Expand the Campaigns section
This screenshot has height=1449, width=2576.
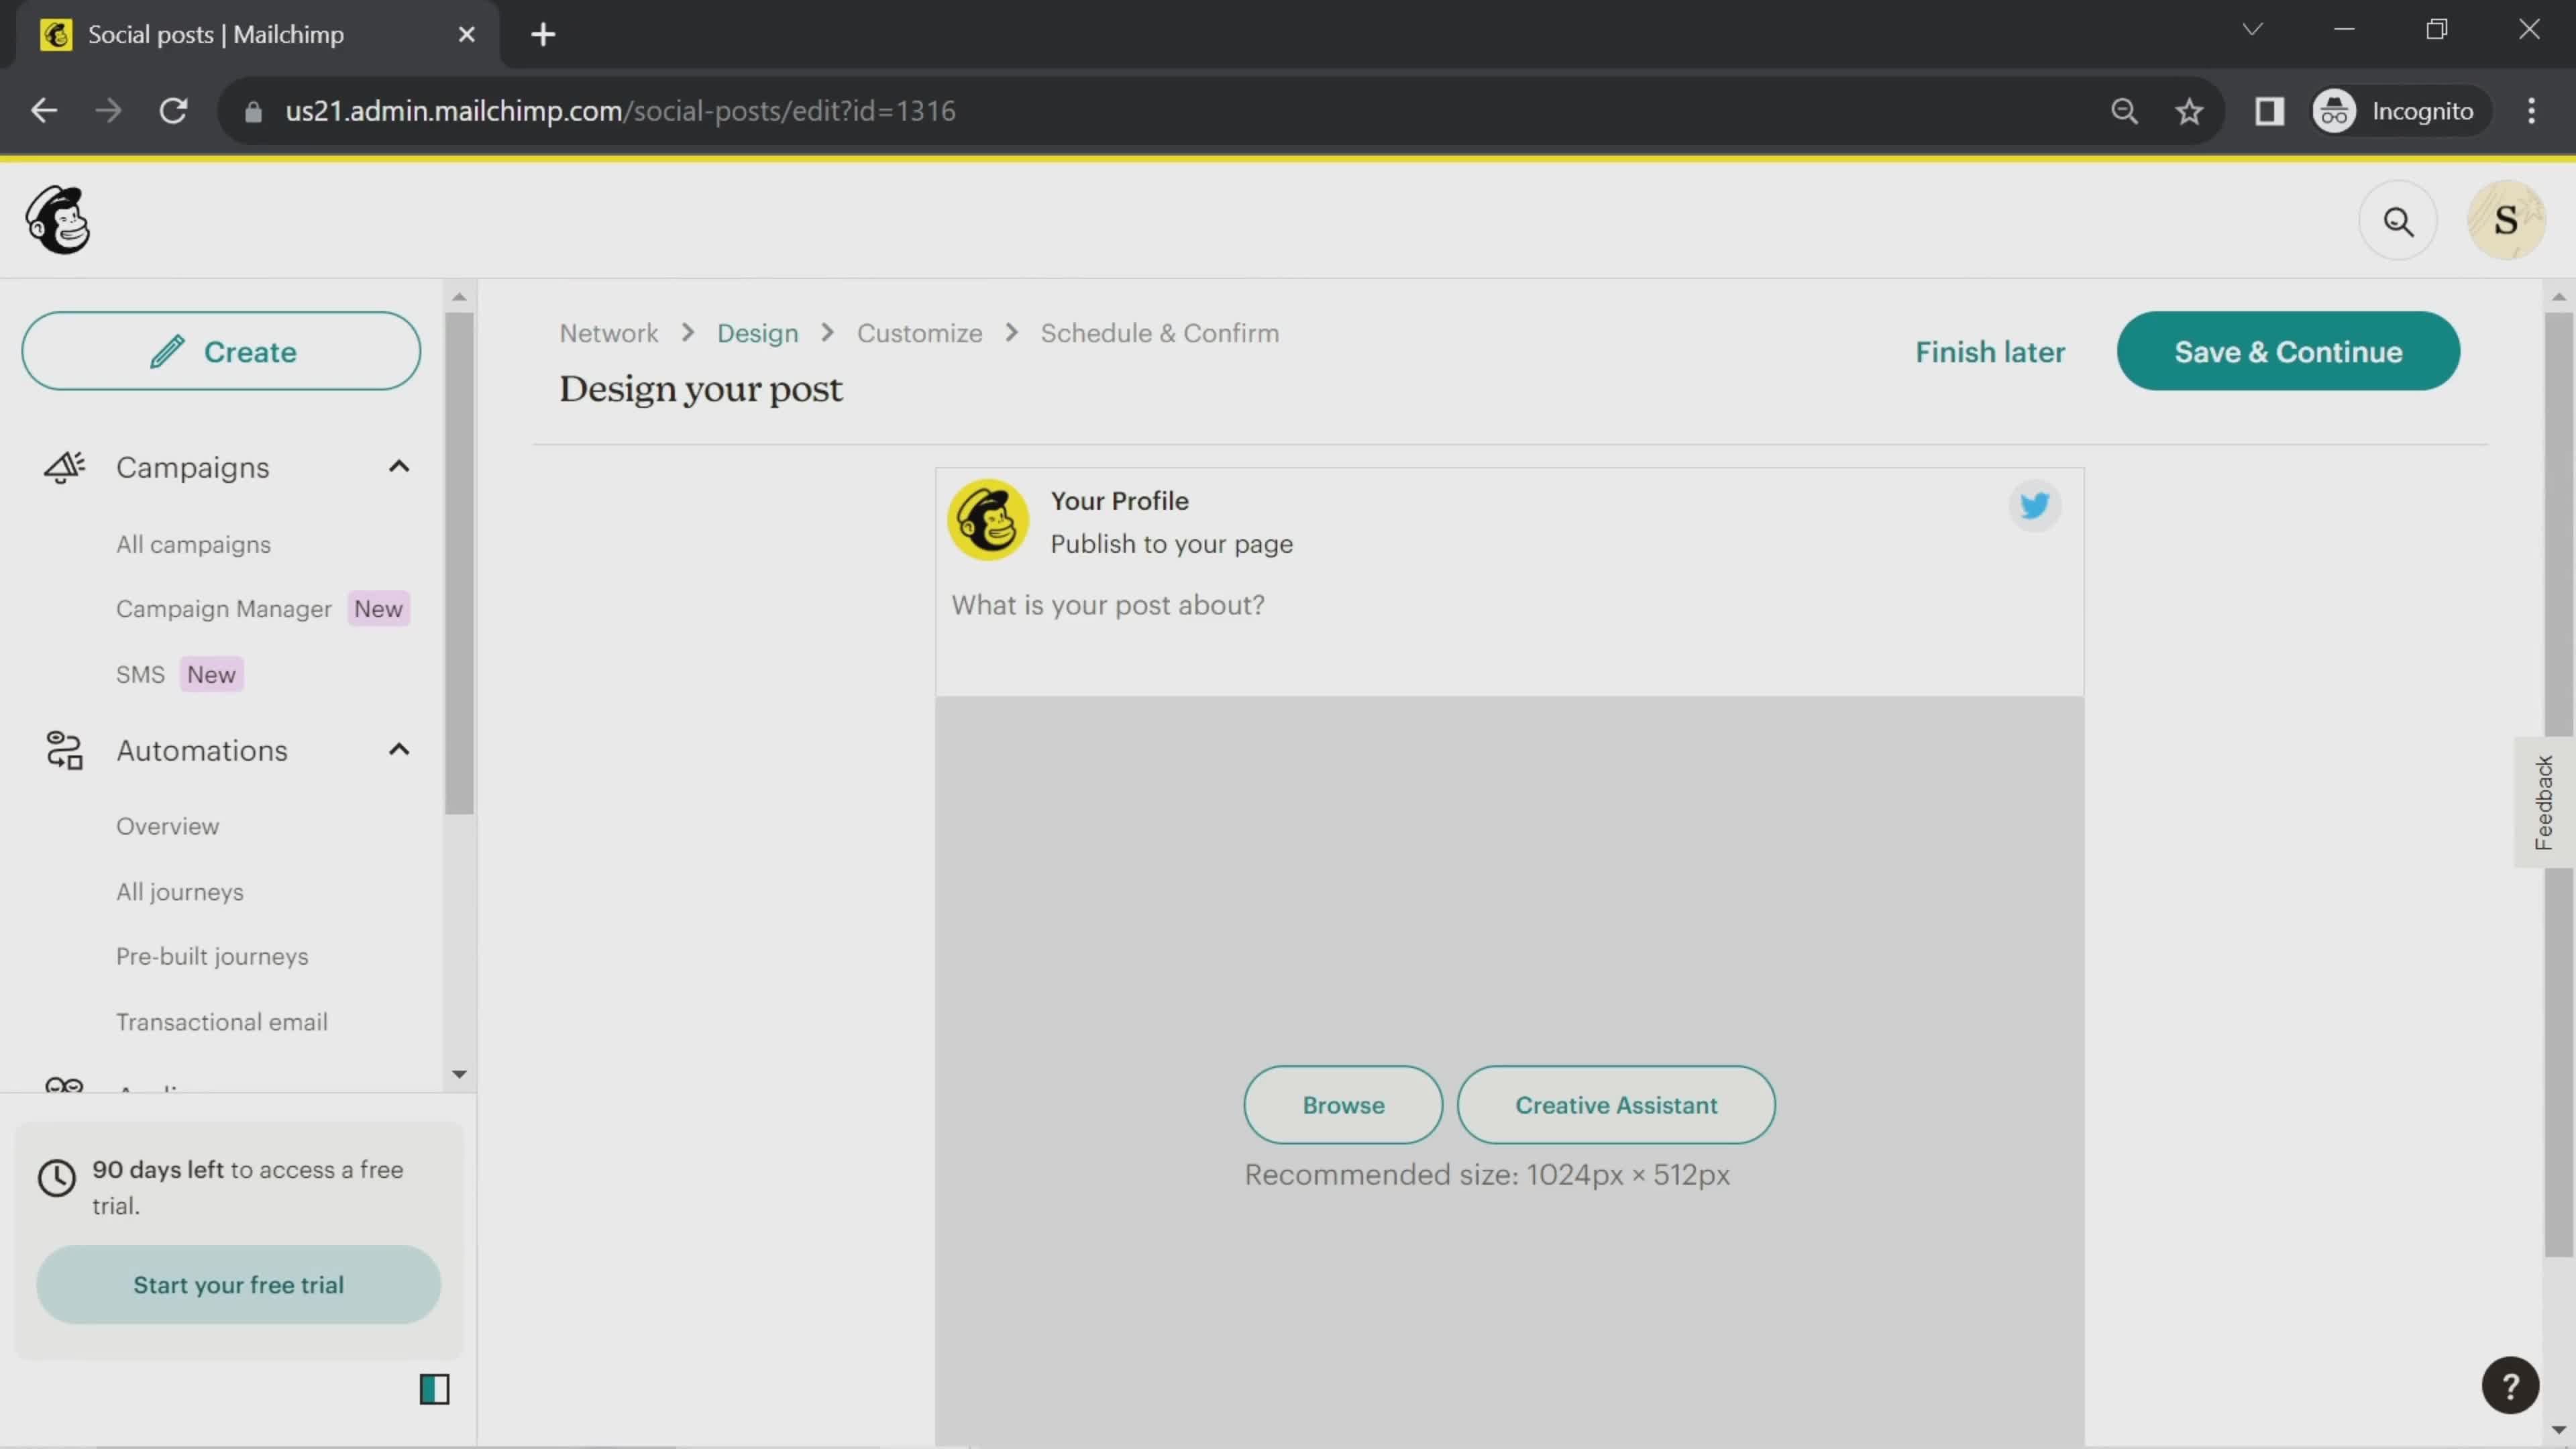click(400, 467)
